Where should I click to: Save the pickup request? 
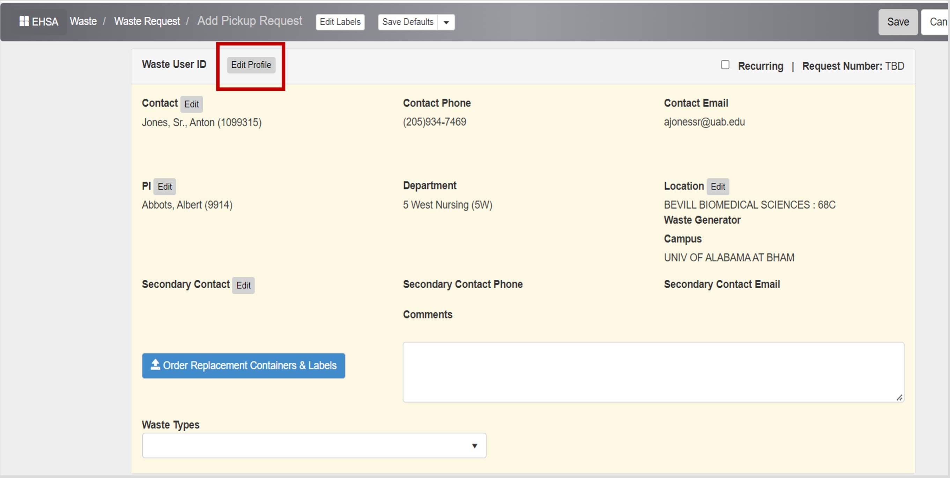(x=898, y=22)
